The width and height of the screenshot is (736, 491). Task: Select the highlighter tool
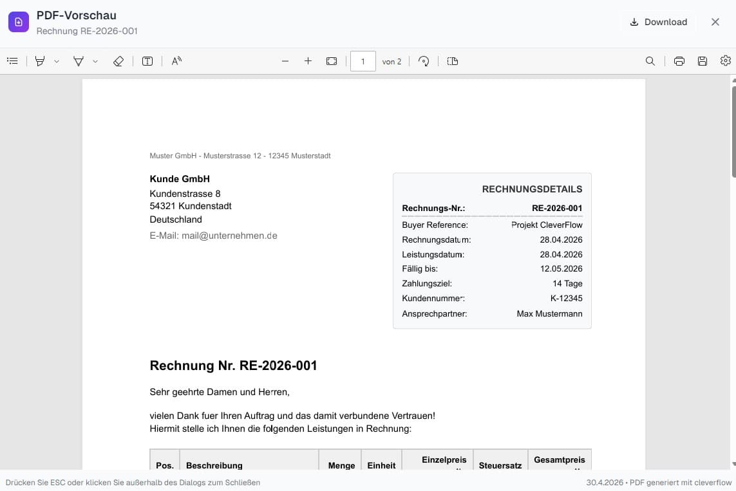click(x=40, y=61)
